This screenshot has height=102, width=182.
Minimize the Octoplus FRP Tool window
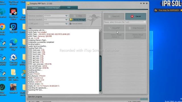[x=141, y=3]
